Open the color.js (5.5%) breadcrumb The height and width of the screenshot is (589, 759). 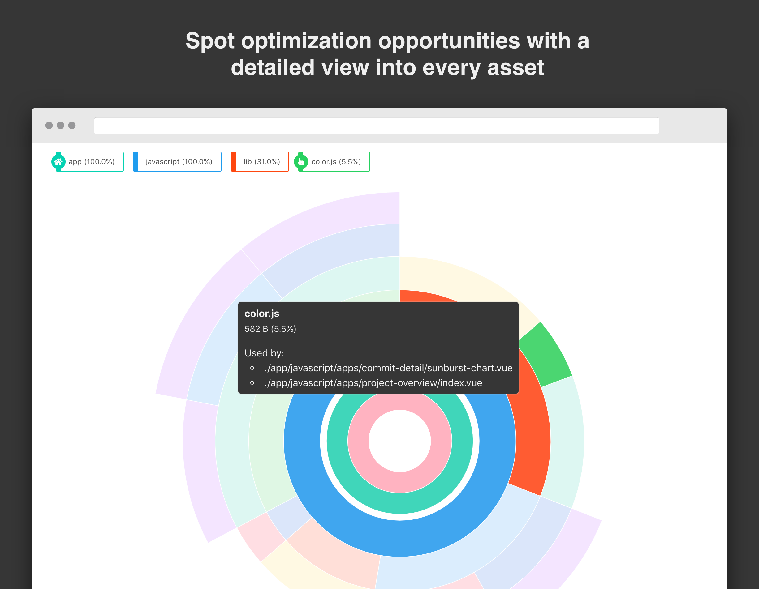332,161
